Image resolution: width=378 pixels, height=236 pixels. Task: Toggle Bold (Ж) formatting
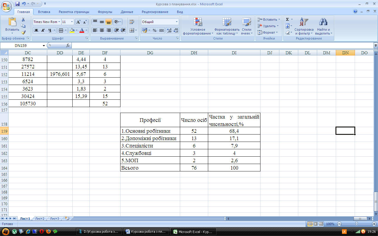click(36, 30)
